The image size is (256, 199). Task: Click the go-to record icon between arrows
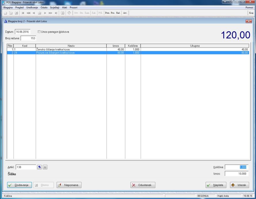(x=39, y=13)
